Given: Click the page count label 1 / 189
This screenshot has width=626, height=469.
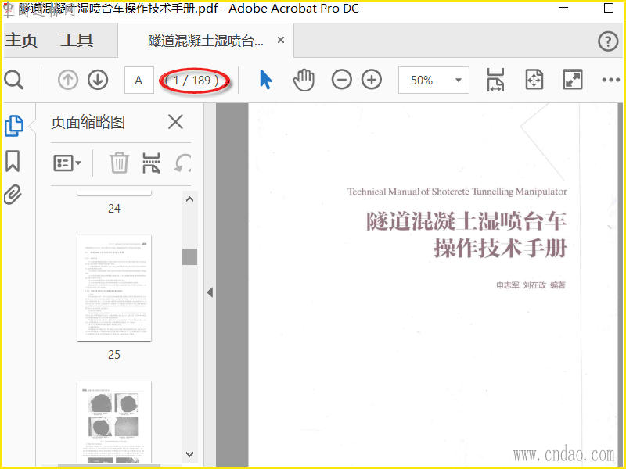Looking at the screenshot, I should pyautogui.click(x=196, y=81).
